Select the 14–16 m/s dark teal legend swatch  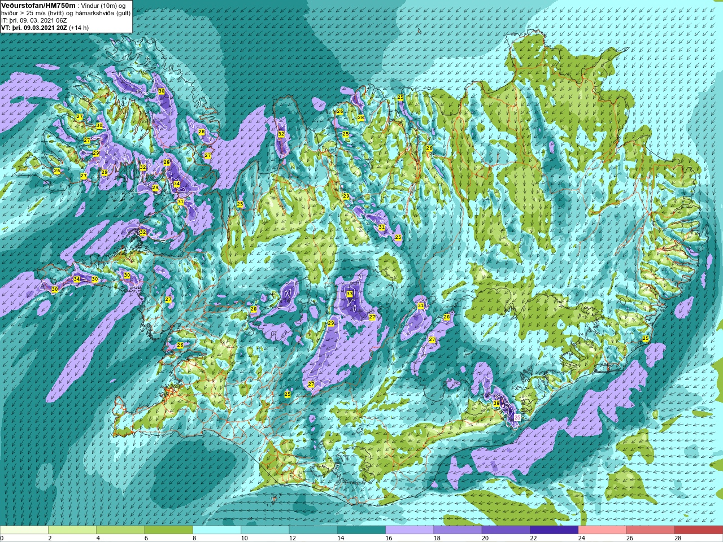click(361, 530)
